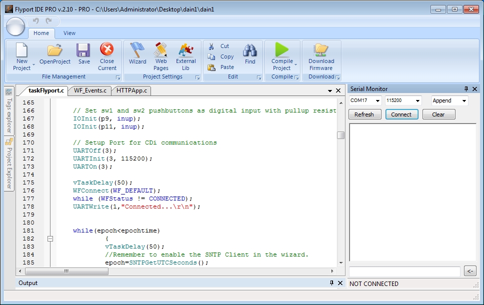Close the current file with Close Current
484x305 pixels.
pos(107,57)
